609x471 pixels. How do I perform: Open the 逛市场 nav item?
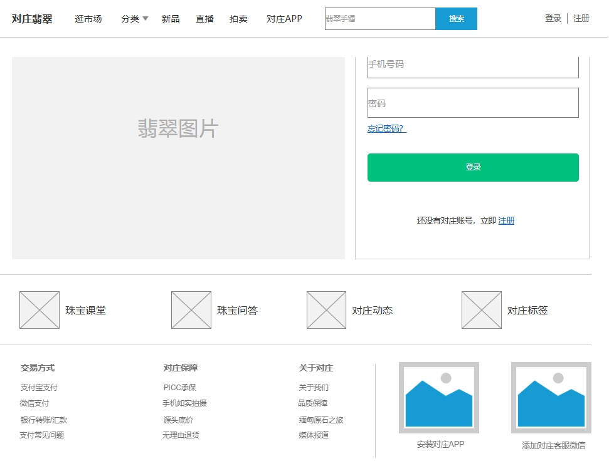(x=88, y=19)
